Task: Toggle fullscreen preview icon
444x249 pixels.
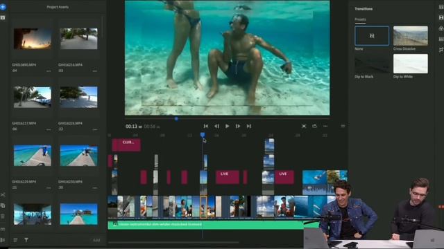Action: click(304, 126)
